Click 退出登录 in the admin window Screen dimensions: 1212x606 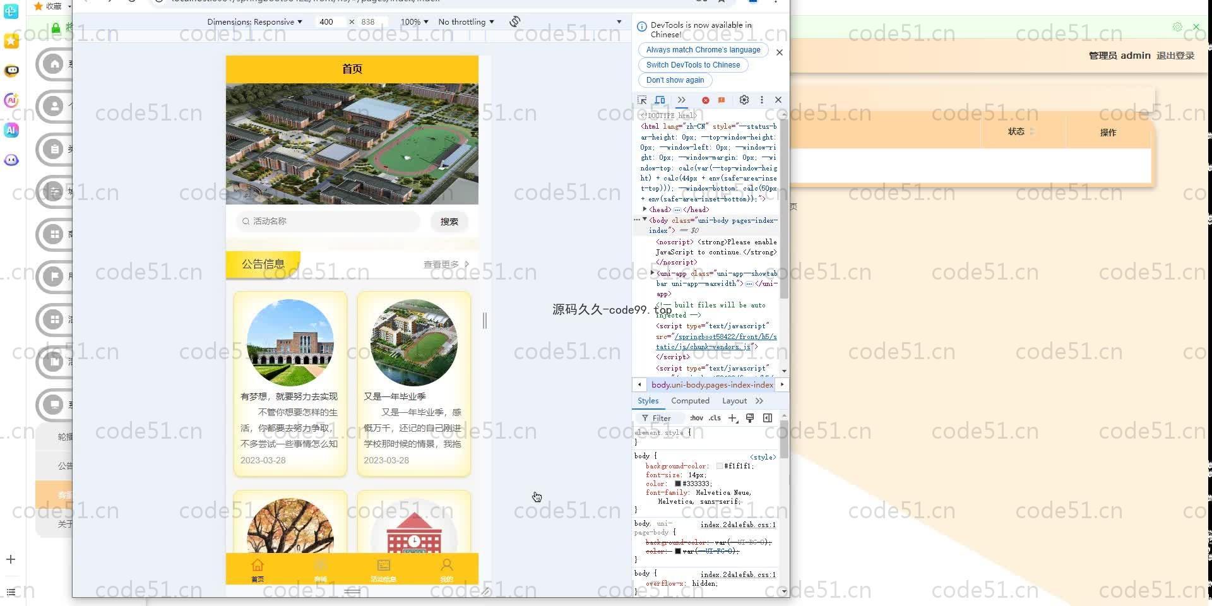tap(1175, 56)
